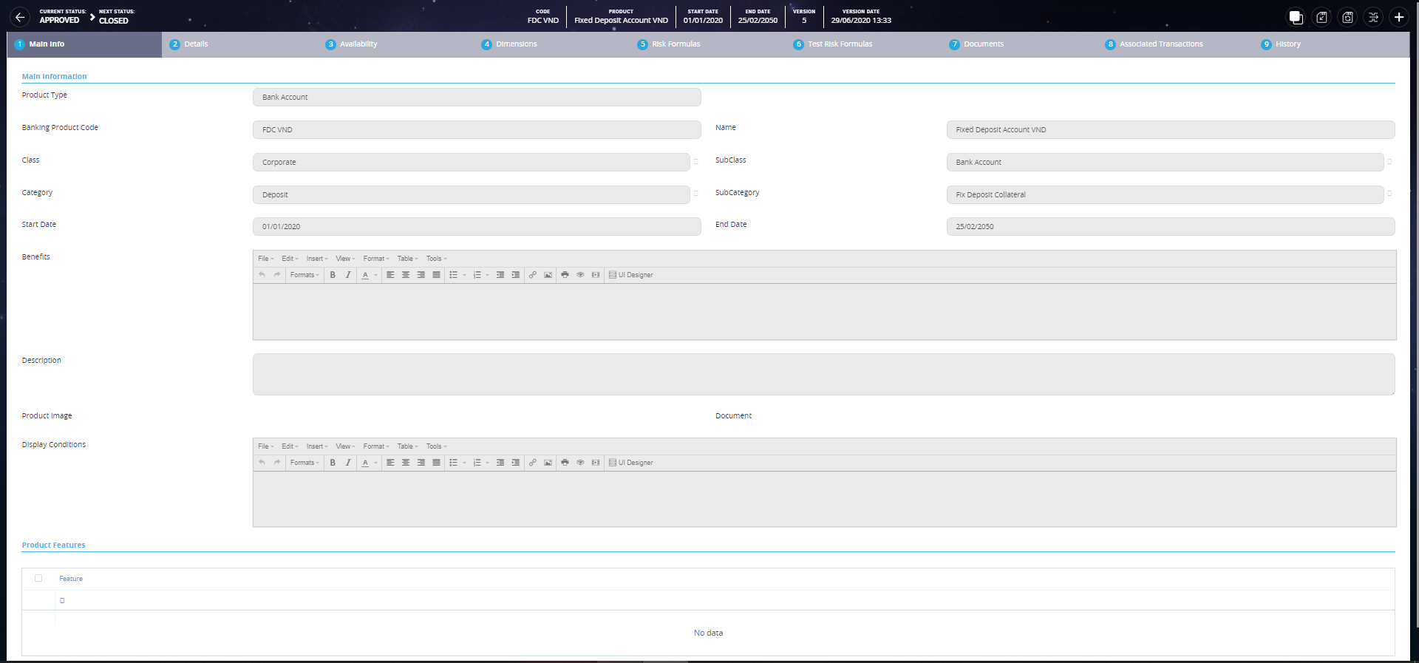Click the back arrow in the header
The width and height of the screenshot is (1419, 663).
click(20, 17)
